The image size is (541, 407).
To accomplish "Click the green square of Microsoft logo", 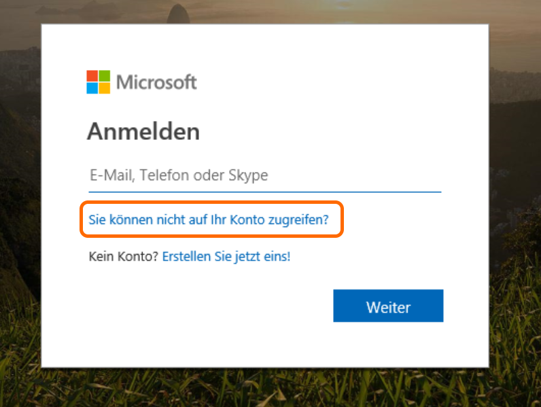I will tap(105, 76).
